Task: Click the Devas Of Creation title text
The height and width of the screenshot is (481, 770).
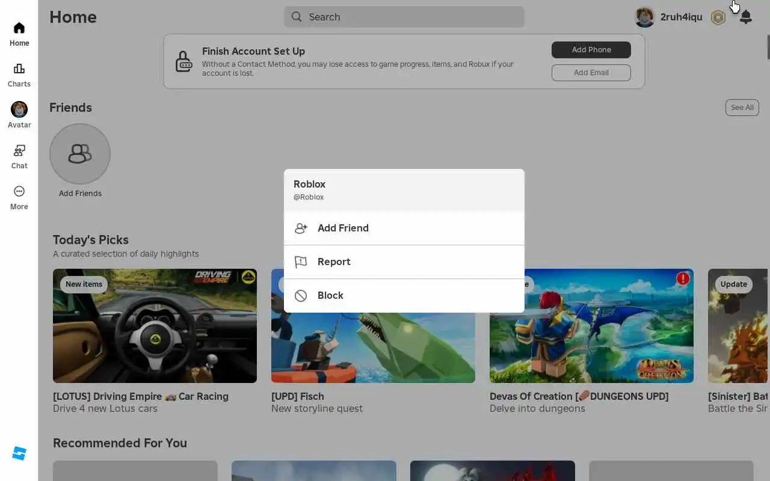Action: click(x=579, y=396)
